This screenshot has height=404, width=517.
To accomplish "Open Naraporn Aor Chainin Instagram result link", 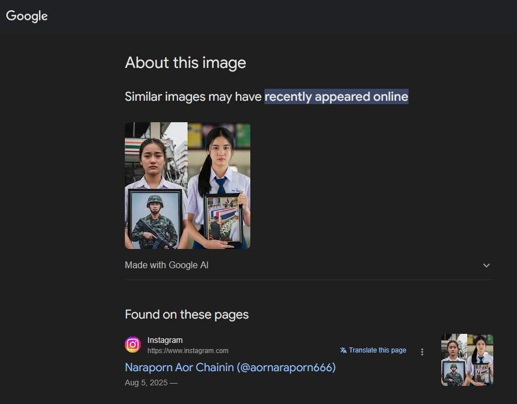I will (x=230, y=367).
